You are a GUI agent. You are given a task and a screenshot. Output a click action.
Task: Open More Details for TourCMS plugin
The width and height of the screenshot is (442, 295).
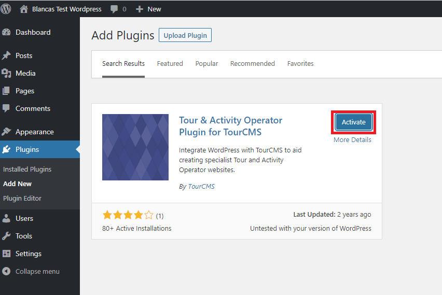(352, 140)
